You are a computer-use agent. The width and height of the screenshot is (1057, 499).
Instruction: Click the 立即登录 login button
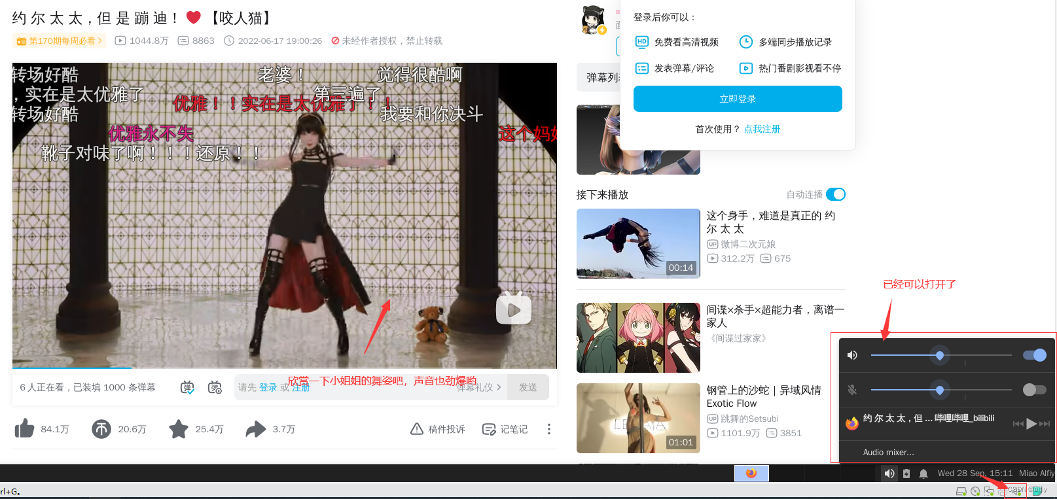(738, 99)
